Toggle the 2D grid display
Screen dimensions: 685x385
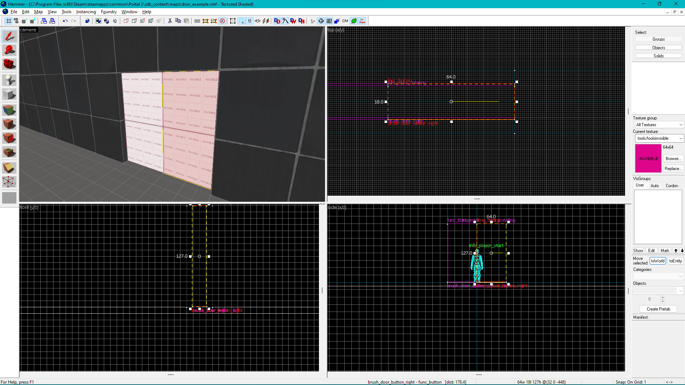(8, 21)
